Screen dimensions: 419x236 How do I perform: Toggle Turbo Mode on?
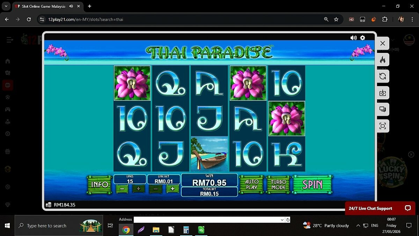(278, 184)
